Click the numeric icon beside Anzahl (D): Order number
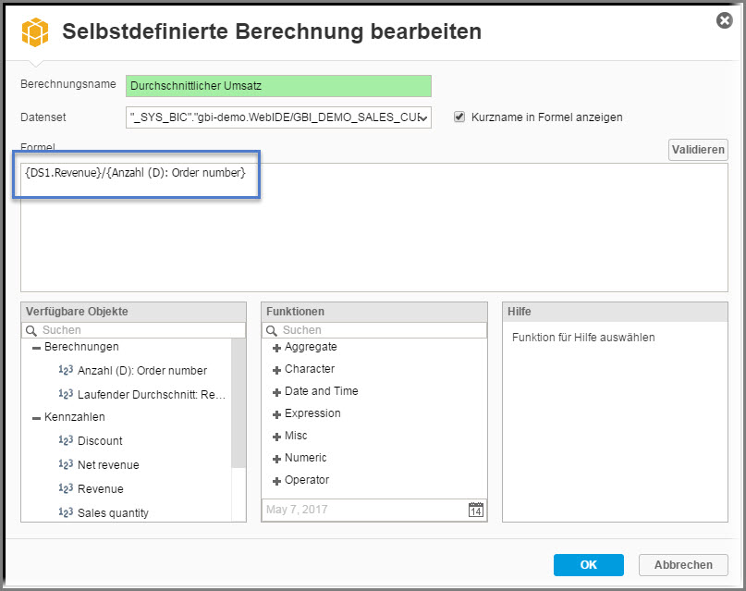The image size is (746, 591). point(66,371)
